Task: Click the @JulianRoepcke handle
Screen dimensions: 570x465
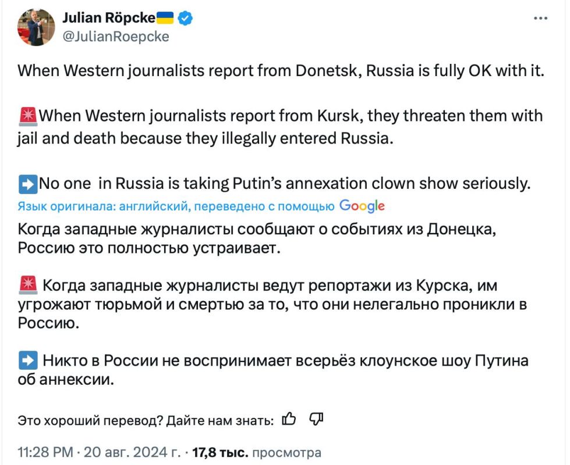Action: pyautogui.click(x=114, y=36)
